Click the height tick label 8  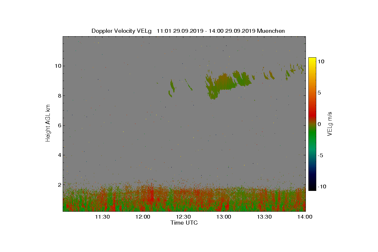tap(59, 95)
